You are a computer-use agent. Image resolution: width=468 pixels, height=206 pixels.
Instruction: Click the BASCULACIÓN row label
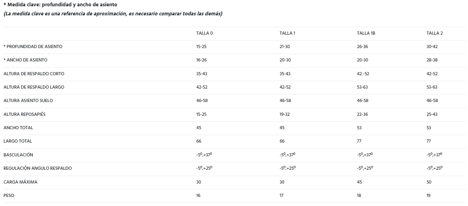tap(18, 155)
